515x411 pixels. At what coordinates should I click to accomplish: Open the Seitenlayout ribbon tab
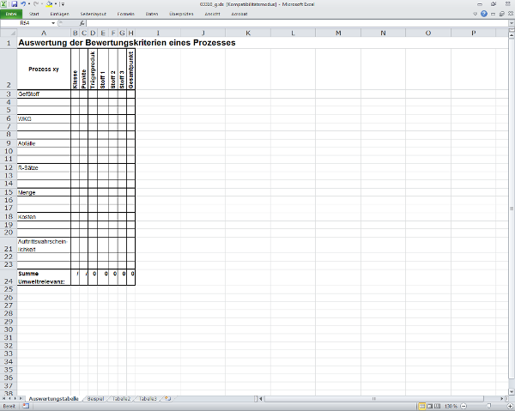pyautogui.click(x=93, y=15)
